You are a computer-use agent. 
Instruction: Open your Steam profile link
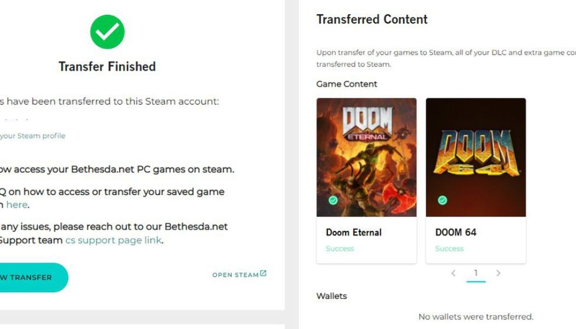pyautogui.click(x=33, y=135)
